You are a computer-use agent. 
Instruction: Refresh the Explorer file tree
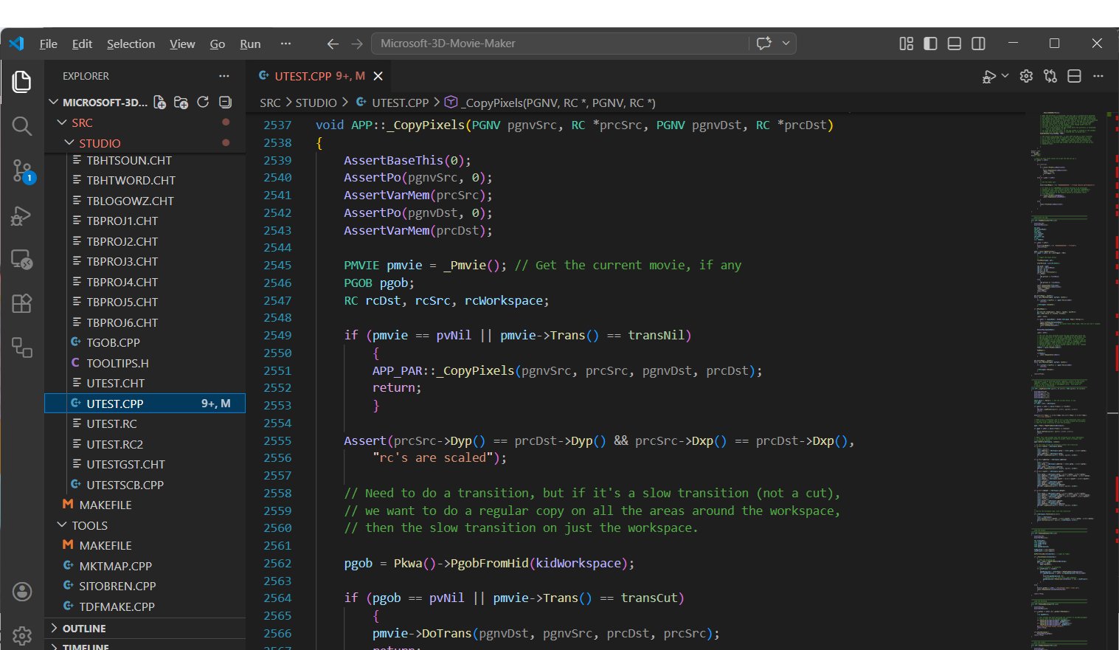pos(203,103)
